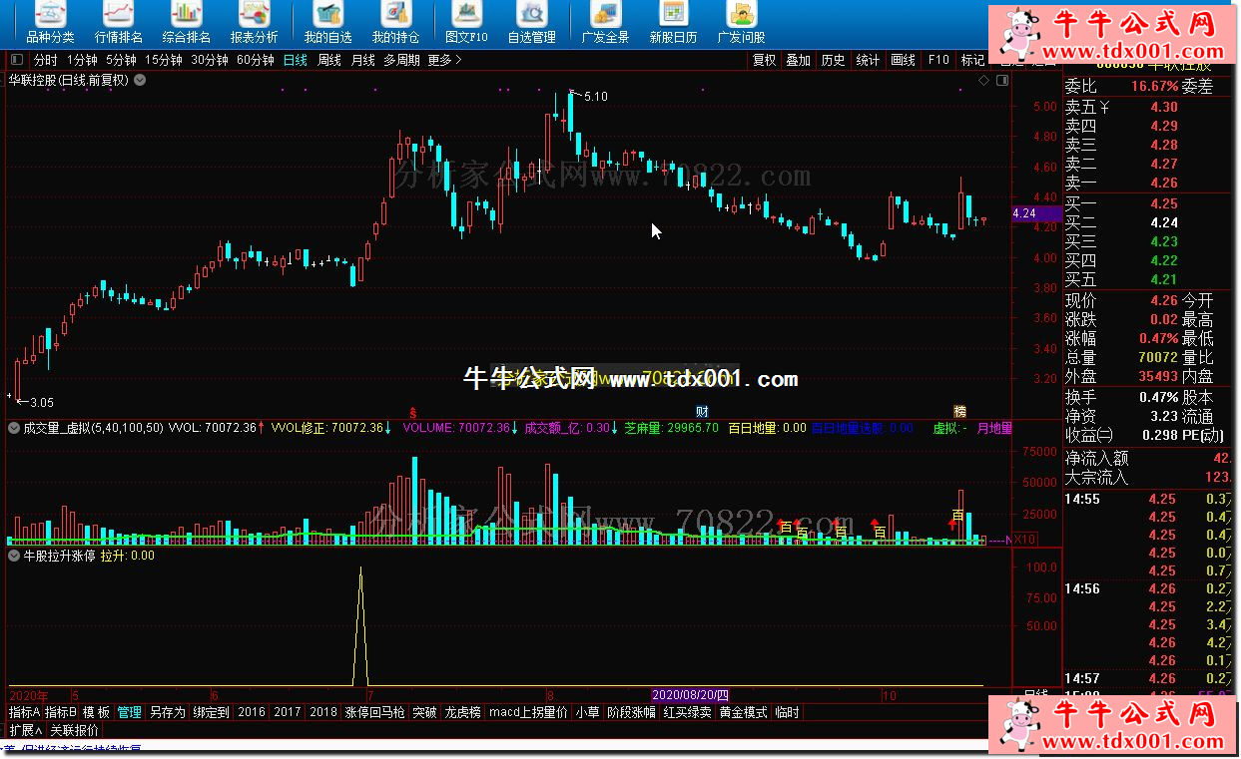Select the 管理 tab
The height and width of the screenshot is (759, 1241).
point(130,713)
